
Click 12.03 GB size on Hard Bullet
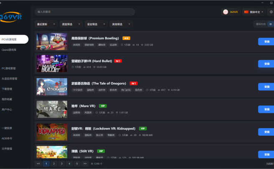tap(101, 67)
